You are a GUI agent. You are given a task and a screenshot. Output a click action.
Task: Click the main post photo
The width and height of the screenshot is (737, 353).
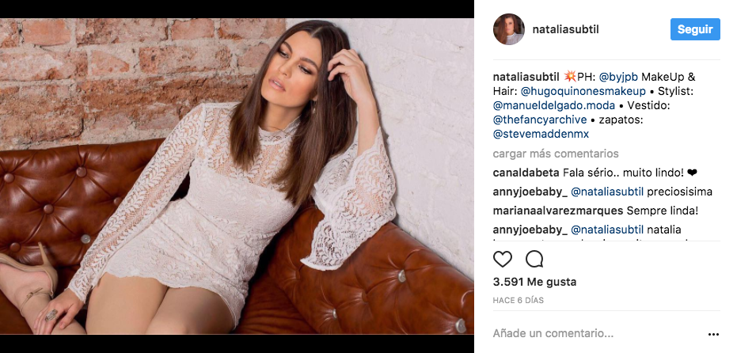tap(237, 176)
